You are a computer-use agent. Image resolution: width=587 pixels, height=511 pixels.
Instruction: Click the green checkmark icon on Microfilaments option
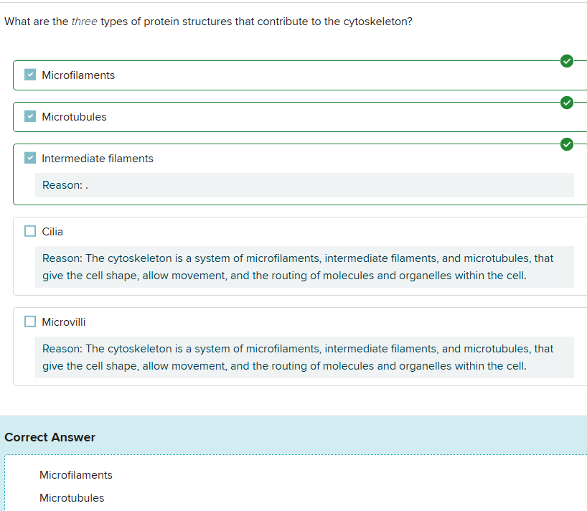(x=567, y=61)
